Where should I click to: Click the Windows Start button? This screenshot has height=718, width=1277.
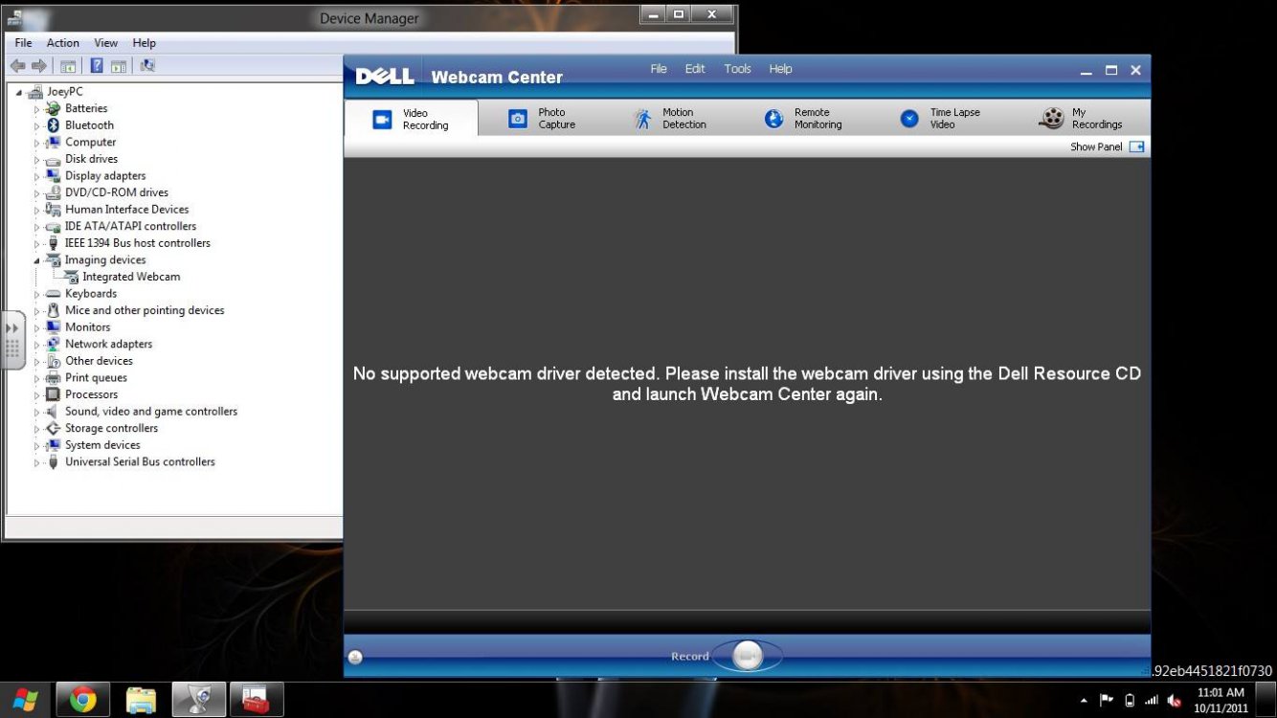tap(25, 701)
